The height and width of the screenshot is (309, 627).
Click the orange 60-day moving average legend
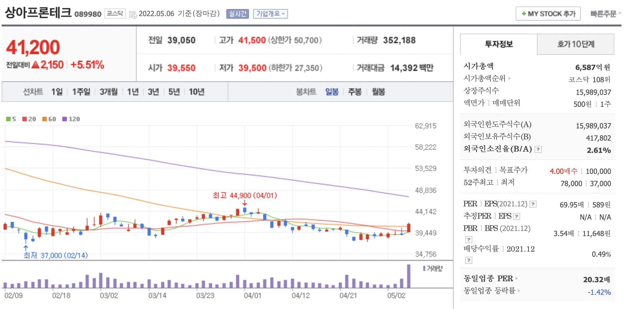coord(49,119)
